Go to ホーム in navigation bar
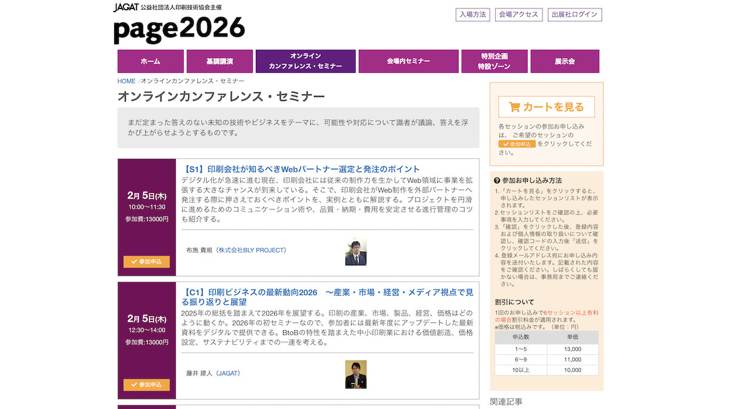 point(151,61)
